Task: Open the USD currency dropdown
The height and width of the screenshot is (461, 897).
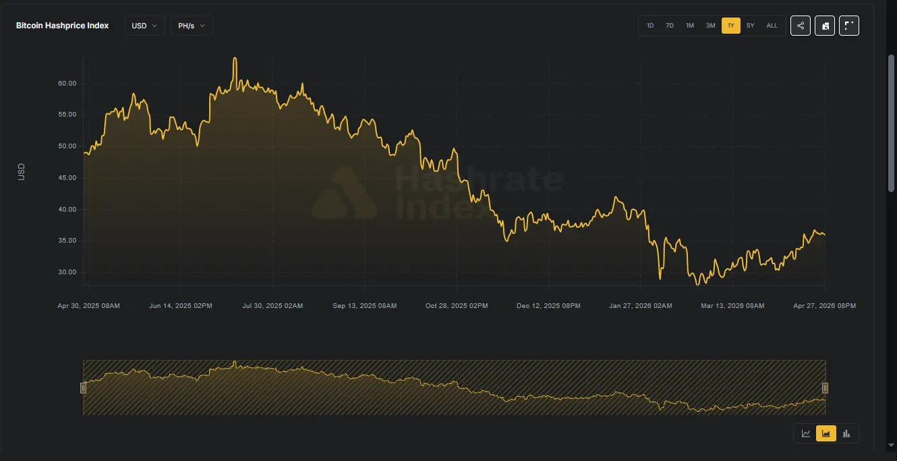Action: pyautogui.click(x=144, y=25)
